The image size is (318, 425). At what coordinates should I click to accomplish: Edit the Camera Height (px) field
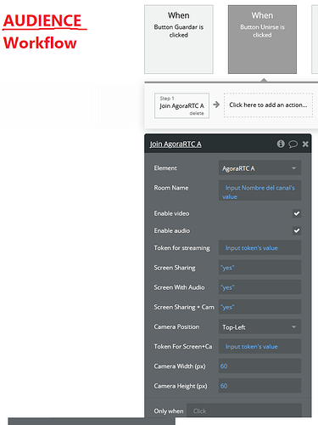tap(259, 386)
